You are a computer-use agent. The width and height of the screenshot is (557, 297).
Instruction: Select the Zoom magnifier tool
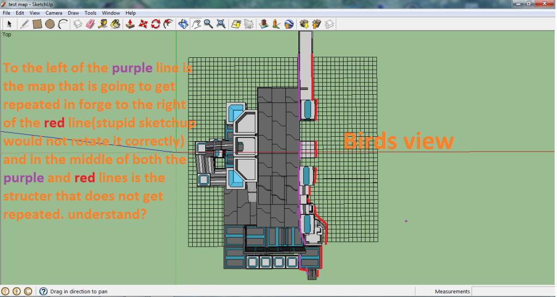(209, 24)
